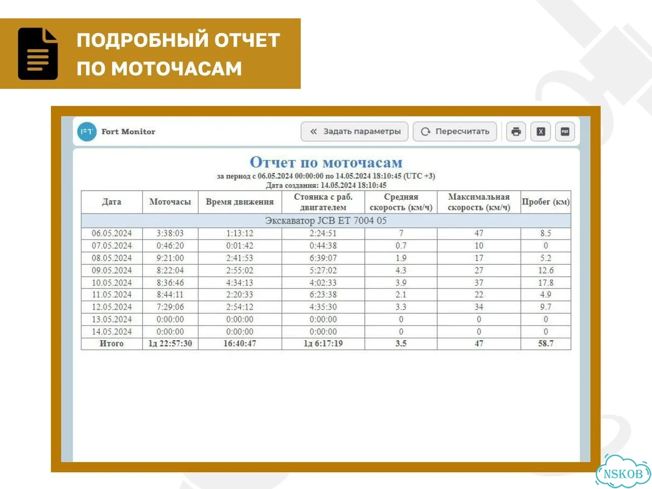
Task: Click max speed value 34
Action: click(x=479, y=307)
